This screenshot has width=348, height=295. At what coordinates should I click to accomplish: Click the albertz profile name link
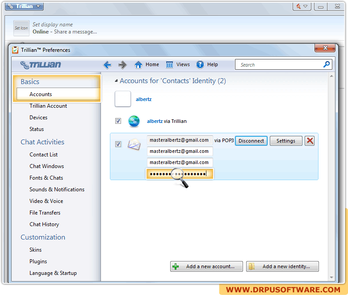pyautogui.click(x=143, y=99)
